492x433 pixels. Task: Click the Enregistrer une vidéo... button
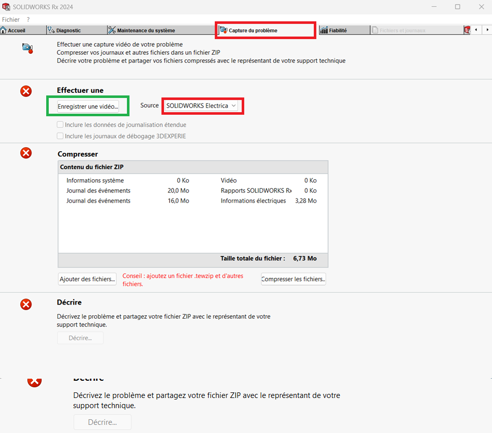click(88, 107)
